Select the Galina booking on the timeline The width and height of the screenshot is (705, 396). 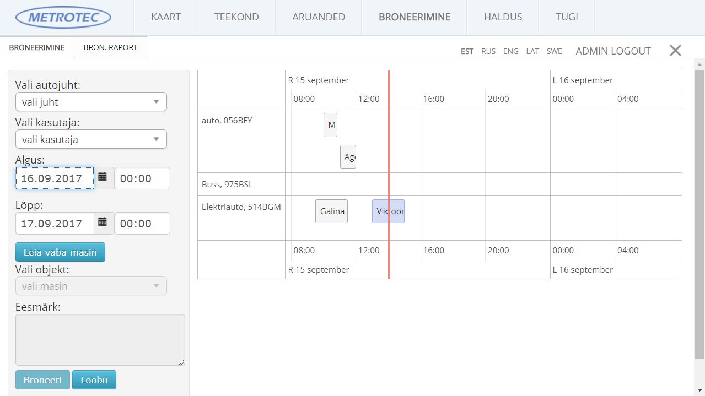click(332, 211)
